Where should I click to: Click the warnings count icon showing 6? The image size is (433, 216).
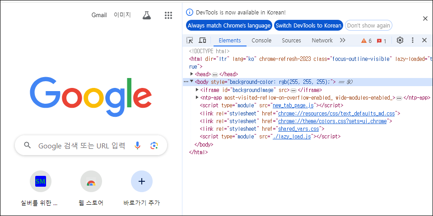367,41
